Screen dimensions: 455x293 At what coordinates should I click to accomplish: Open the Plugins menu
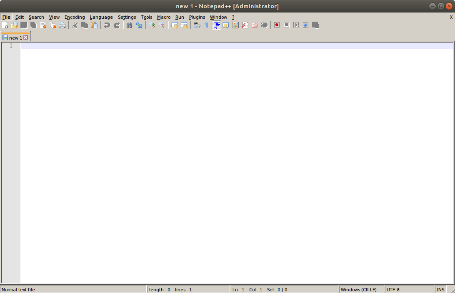pos(197,17)
